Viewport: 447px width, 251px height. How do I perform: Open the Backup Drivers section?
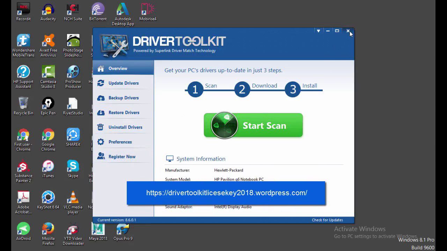[123, 98]
